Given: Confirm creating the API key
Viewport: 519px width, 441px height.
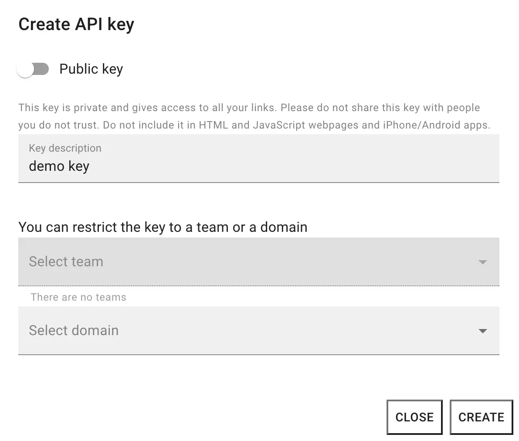Looking at the screenshot, I should tap(481, 417).
